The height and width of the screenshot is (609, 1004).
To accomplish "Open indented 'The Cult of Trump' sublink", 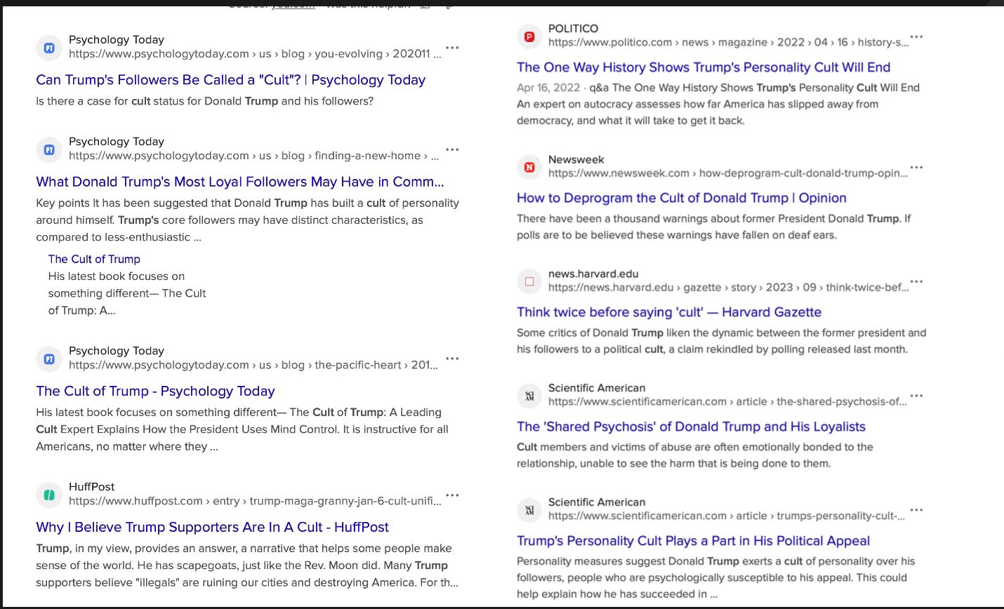I will pyautogui.click(x=94, y=259).
